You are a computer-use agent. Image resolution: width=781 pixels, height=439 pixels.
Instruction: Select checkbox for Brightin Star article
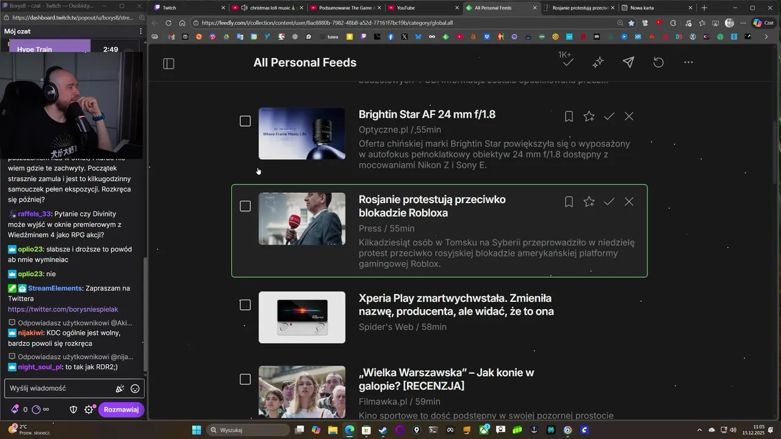tap(245, 121)
